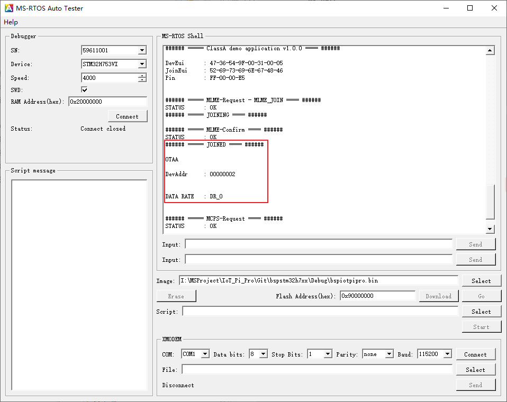This screenshot has height=402, width=507.
Task: Toggle the SWD checkbox
Action: 84,90
